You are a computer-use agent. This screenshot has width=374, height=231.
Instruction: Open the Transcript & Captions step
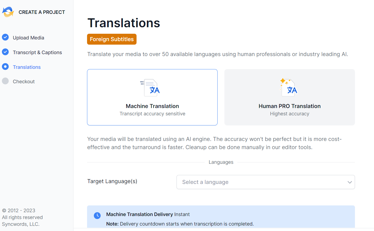pyautogui.click(x=37, y=53)
